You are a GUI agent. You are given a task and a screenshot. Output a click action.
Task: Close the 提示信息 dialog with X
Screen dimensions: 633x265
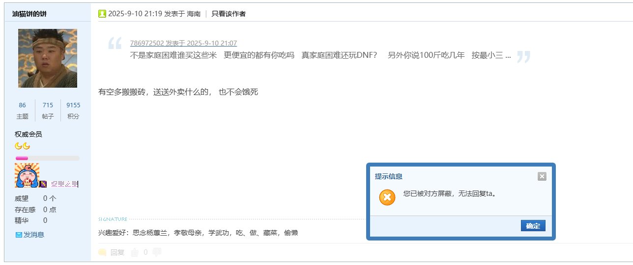pos(542,176)
